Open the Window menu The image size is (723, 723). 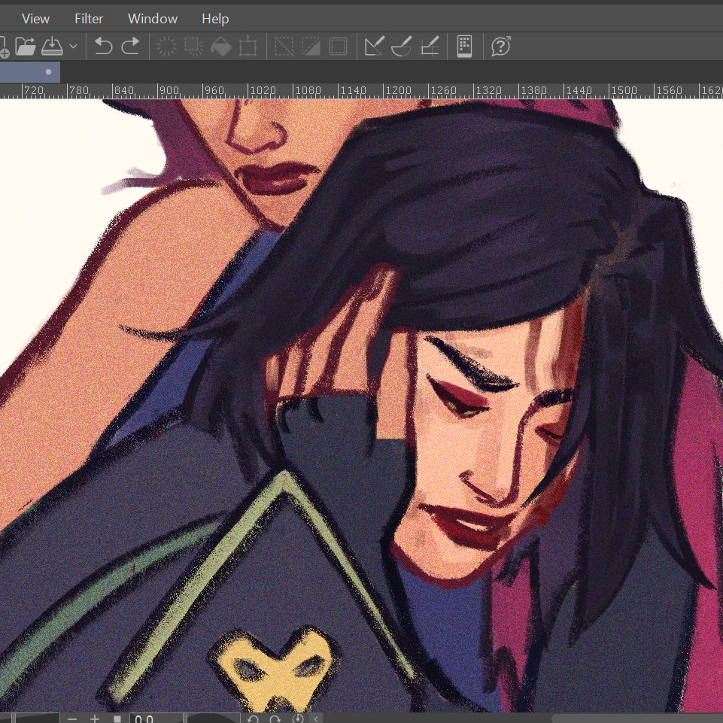[153, 19]
